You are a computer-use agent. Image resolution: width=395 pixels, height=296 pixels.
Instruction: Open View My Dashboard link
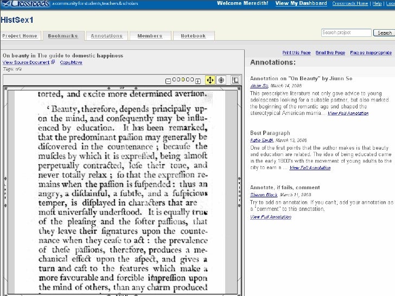pos(301,3)
